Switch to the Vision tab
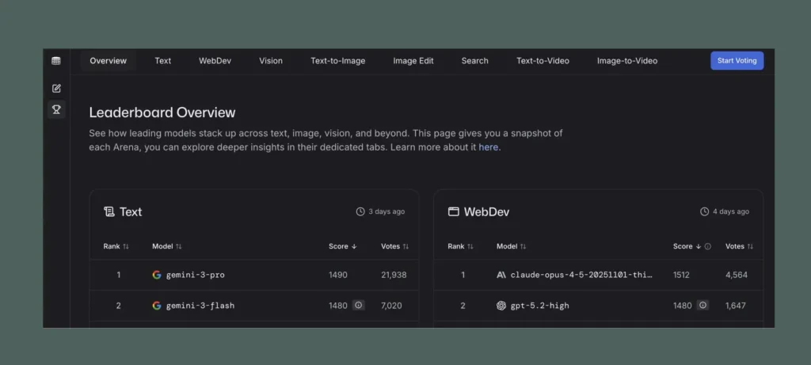The height and width of the screenshot is (365, 811). pos(271,61)
